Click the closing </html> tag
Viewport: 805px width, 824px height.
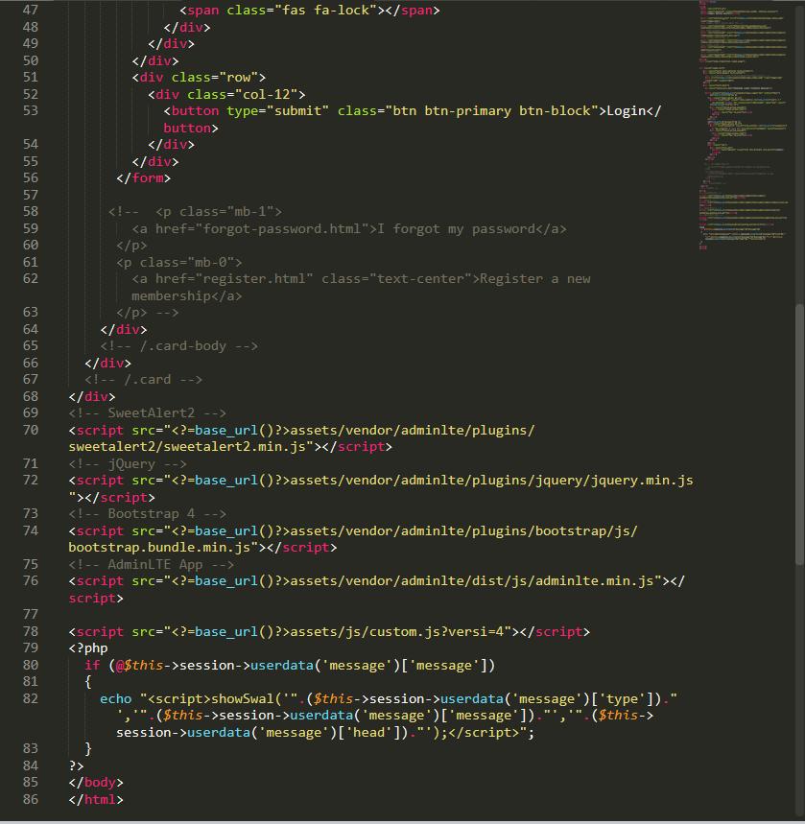coord(96,799)
